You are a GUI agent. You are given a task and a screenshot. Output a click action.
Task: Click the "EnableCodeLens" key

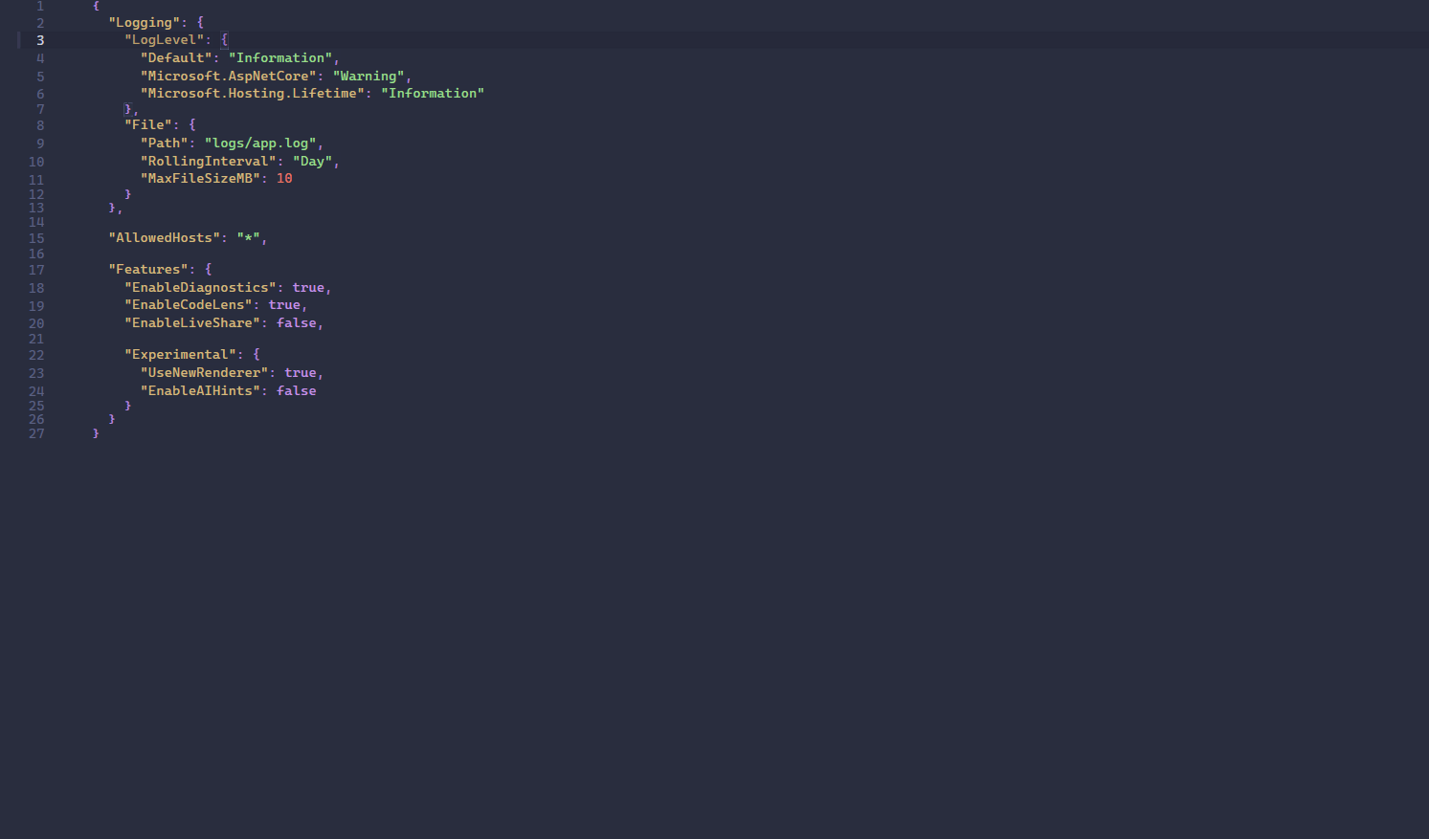pyautogui.click(x=189, y=304)
